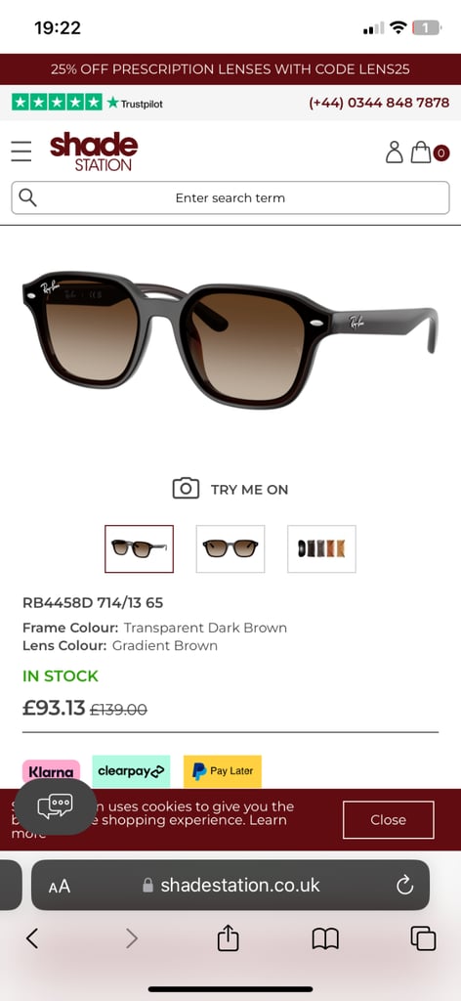Close the cookie notice banner

click(389, 820)
